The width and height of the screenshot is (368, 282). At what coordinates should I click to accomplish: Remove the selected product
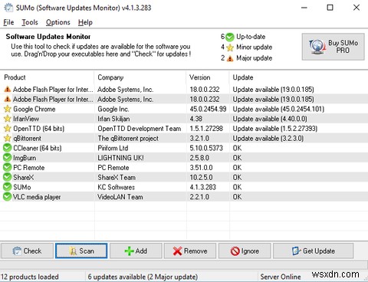[190, 251]
